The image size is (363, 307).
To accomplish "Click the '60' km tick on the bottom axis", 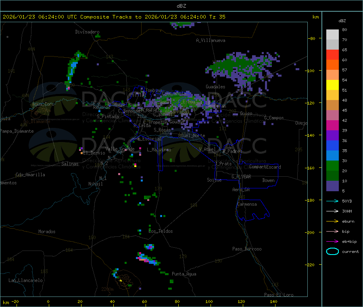I will pyautogui.click(x=144, y=301).
